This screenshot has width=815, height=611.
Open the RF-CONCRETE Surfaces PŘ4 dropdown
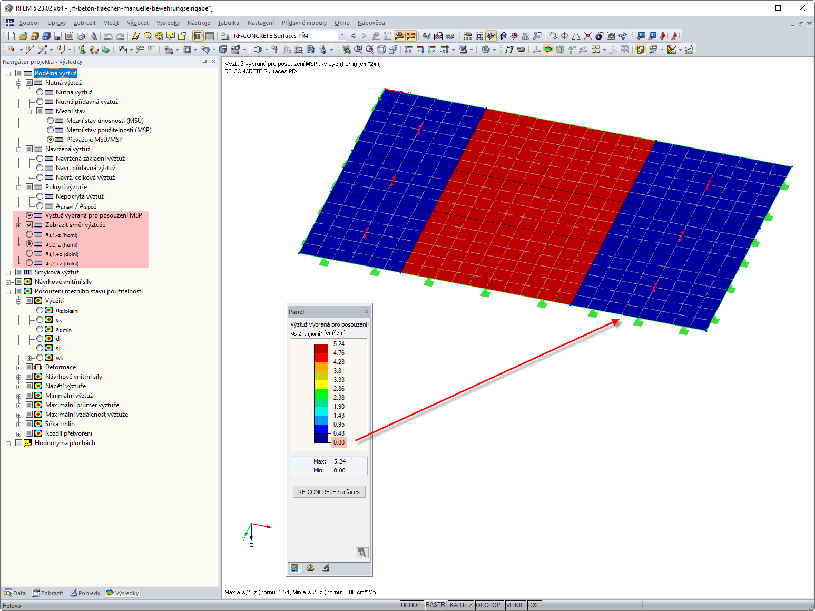[342, 36]
